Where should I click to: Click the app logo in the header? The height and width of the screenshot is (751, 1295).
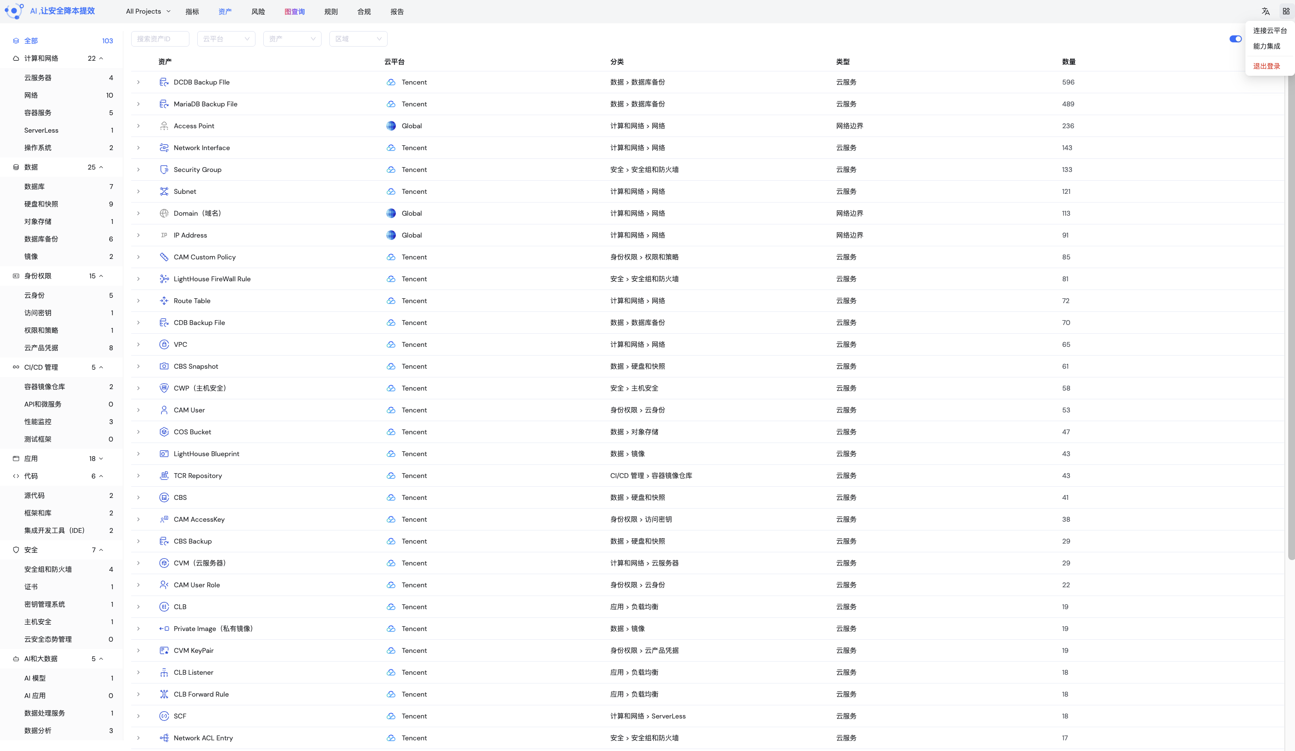pos(14,11)
